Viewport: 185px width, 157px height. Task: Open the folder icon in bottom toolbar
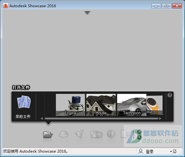[x=48, y=134]
